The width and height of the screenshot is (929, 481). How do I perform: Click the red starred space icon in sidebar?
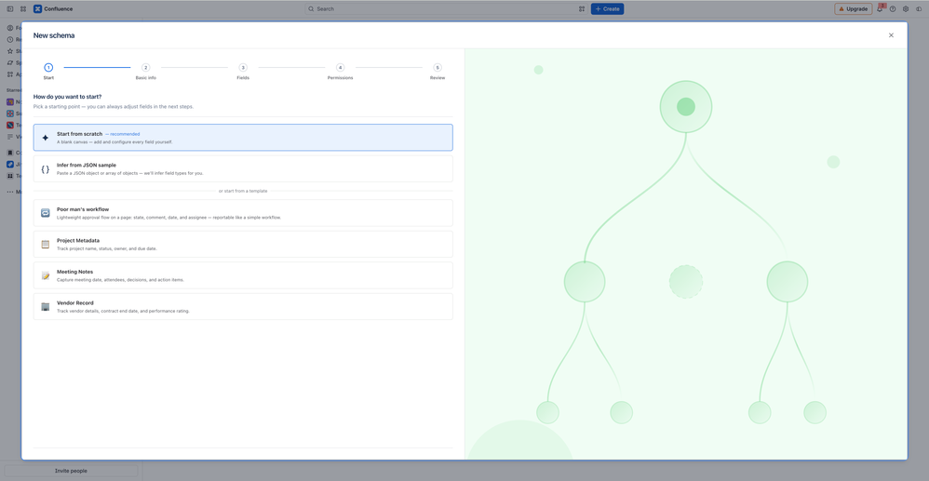coord(9,125)
